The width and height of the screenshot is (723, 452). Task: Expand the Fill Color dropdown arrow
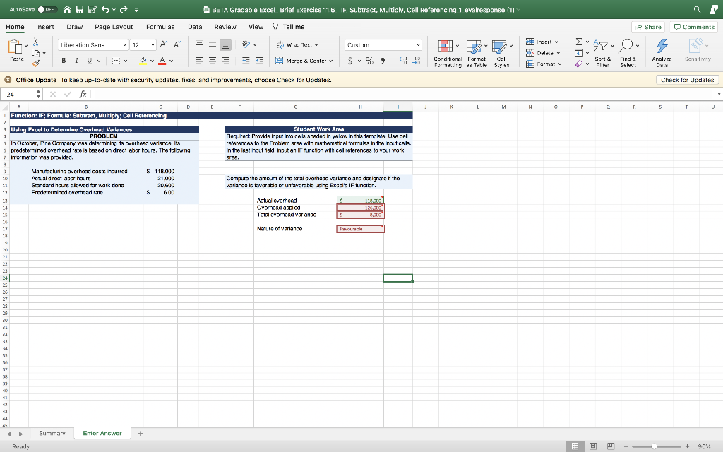click(x=152, y=59)
